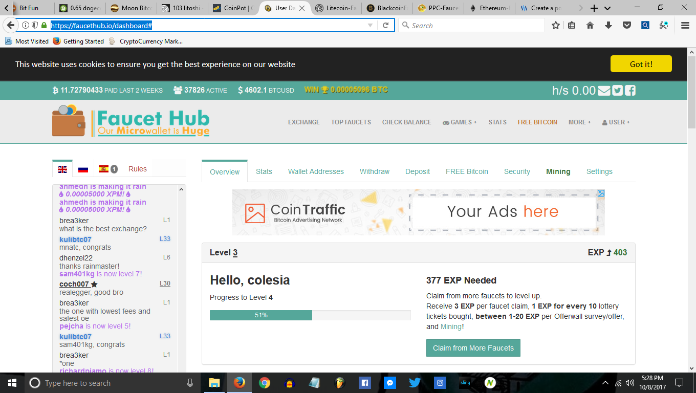
Task: Show site information for faucethub.io
Action: pos(26,25)
